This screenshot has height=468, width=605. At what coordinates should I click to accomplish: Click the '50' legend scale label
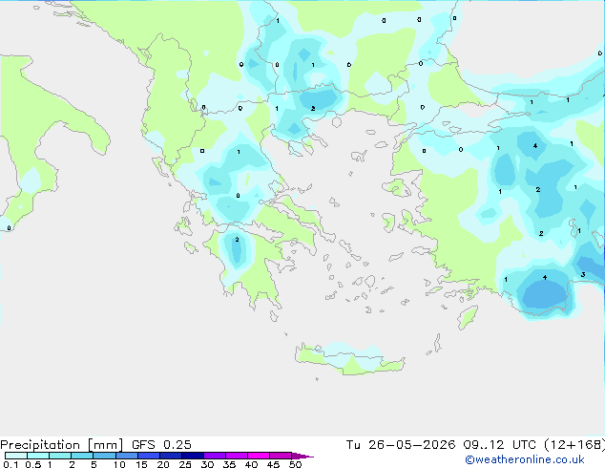pos(296,464)
